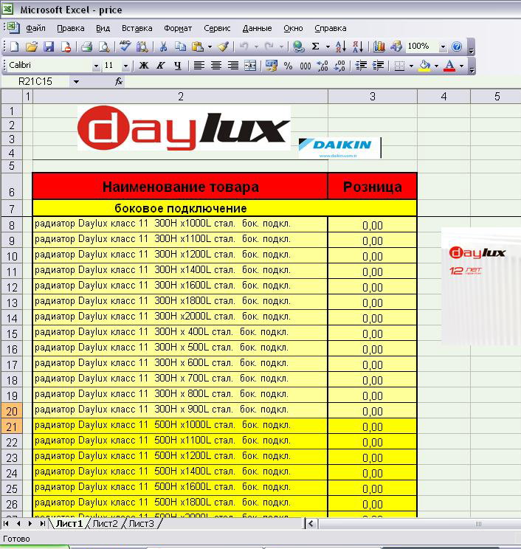Open the font size dropdown showing 11
The height and width of the screenshot is (549, 521).
pos(125,66)
